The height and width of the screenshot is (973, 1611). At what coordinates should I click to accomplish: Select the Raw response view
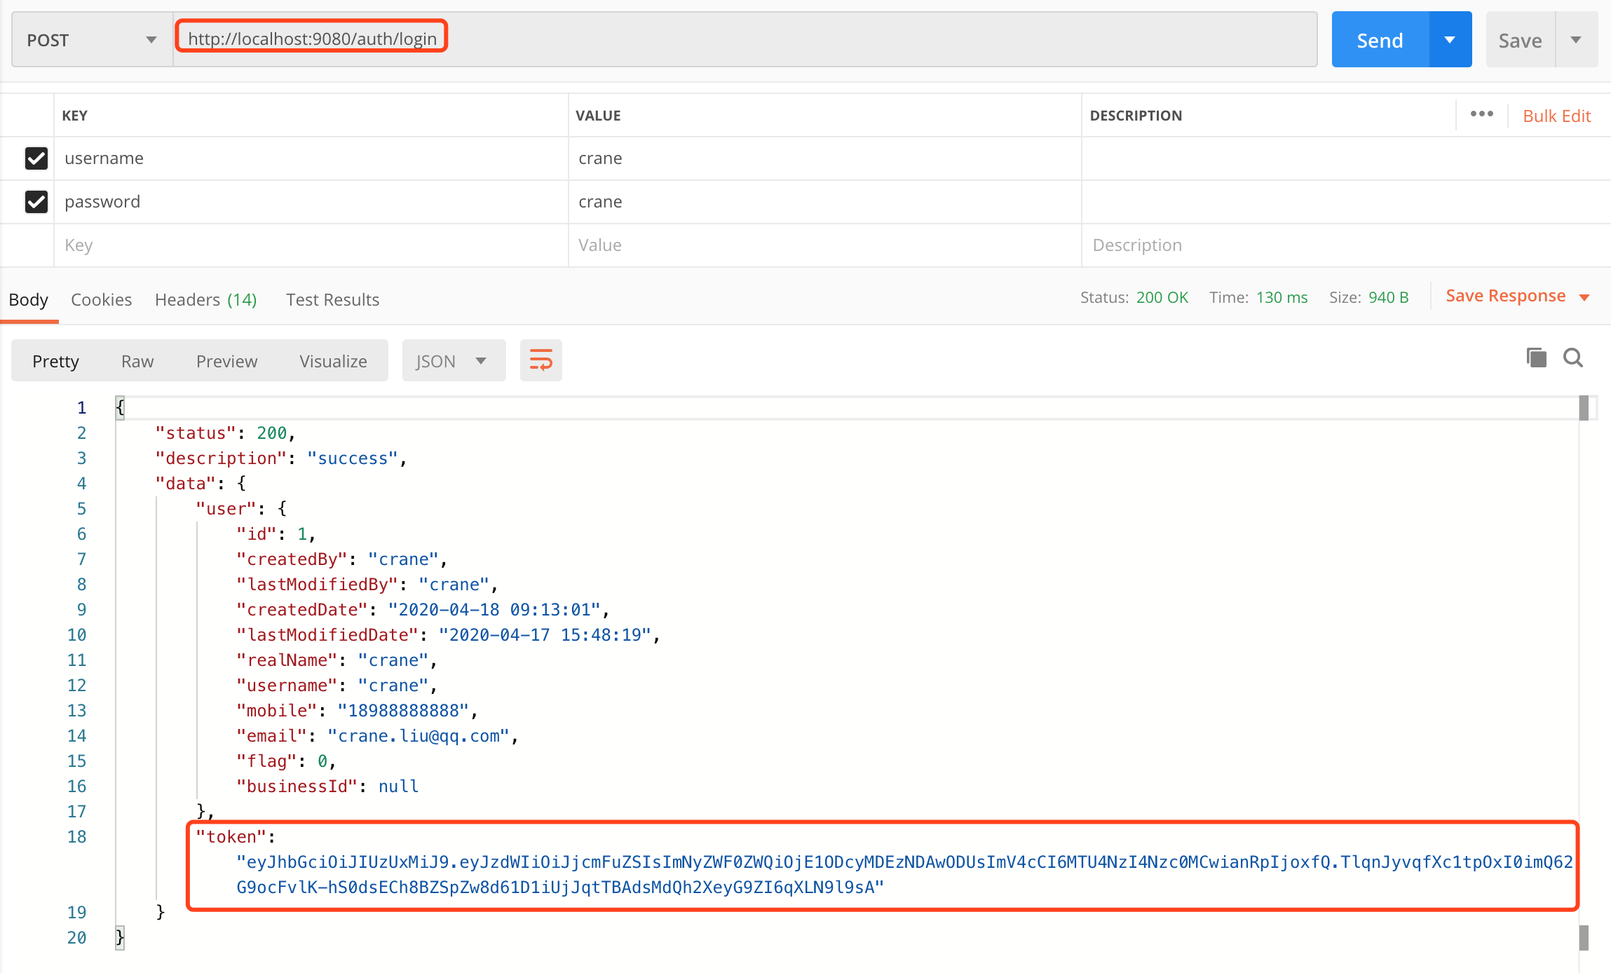(x=137, y=361)
